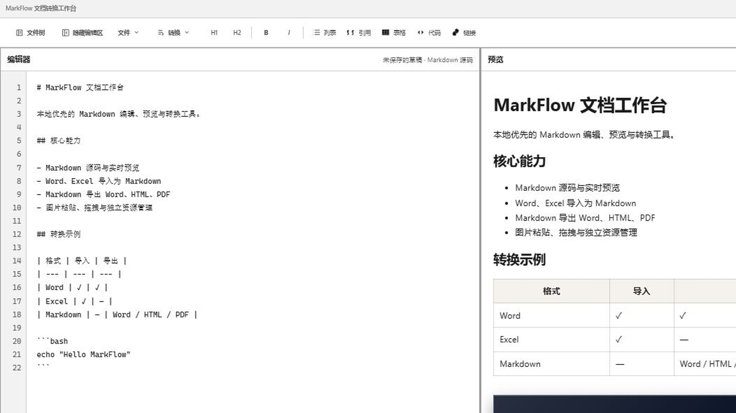
Task: Open the 转换 dropdown menu
Action: (x=173, y=33)
